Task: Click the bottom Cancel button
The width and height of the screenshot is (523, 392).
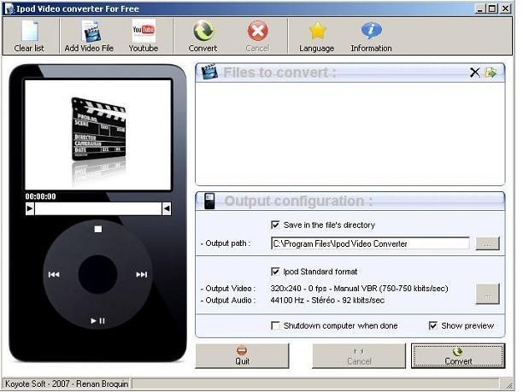Action: click(x=359, y=356)
